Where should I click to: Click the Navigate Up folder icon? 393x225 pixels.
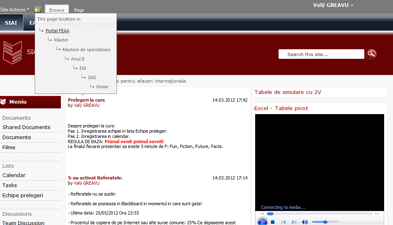(x=37, y=9)
